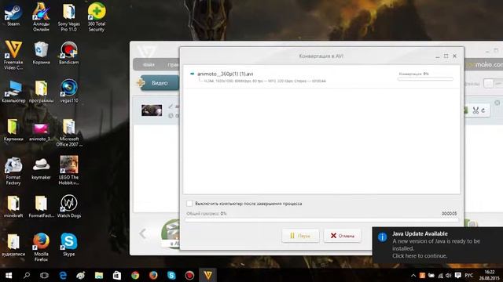Switch the РУС input language indicator
The width and height of the screenshot is (503, 282).
pos(469,275)
